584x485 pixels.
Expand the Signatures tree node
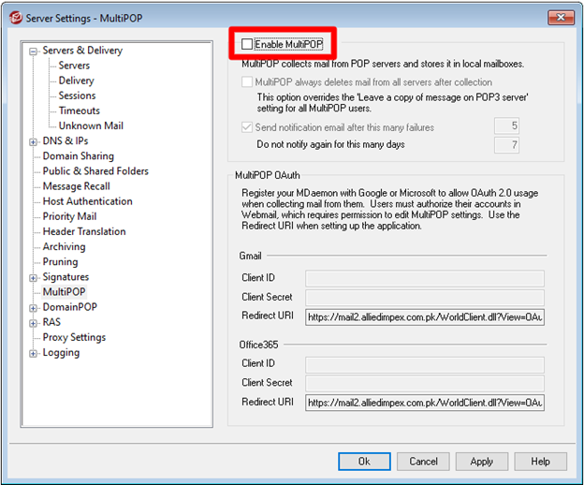pos(34,277)
